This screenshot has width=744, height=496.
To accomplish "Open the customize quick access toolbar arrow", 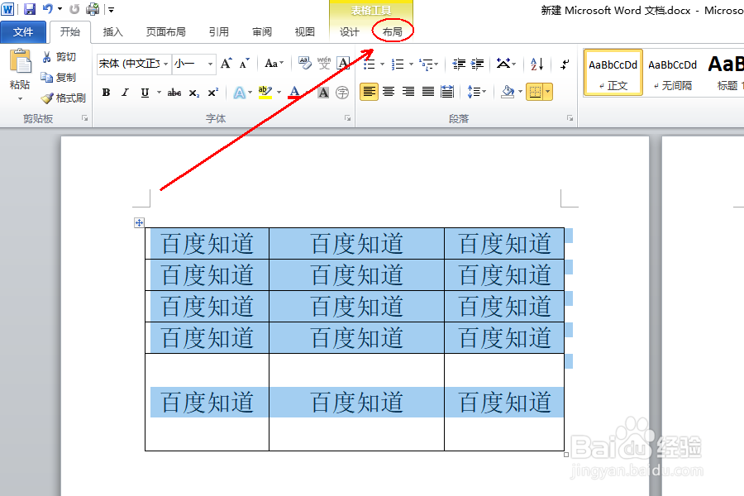I will pos(111,9).
